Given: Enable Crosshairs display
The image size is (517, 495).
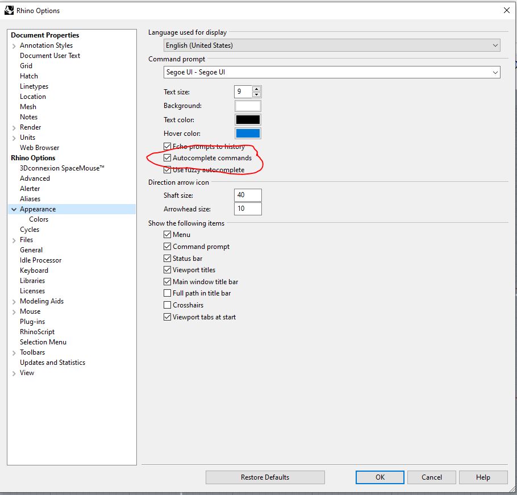Looking at the screenshot, I should [168, 305].
